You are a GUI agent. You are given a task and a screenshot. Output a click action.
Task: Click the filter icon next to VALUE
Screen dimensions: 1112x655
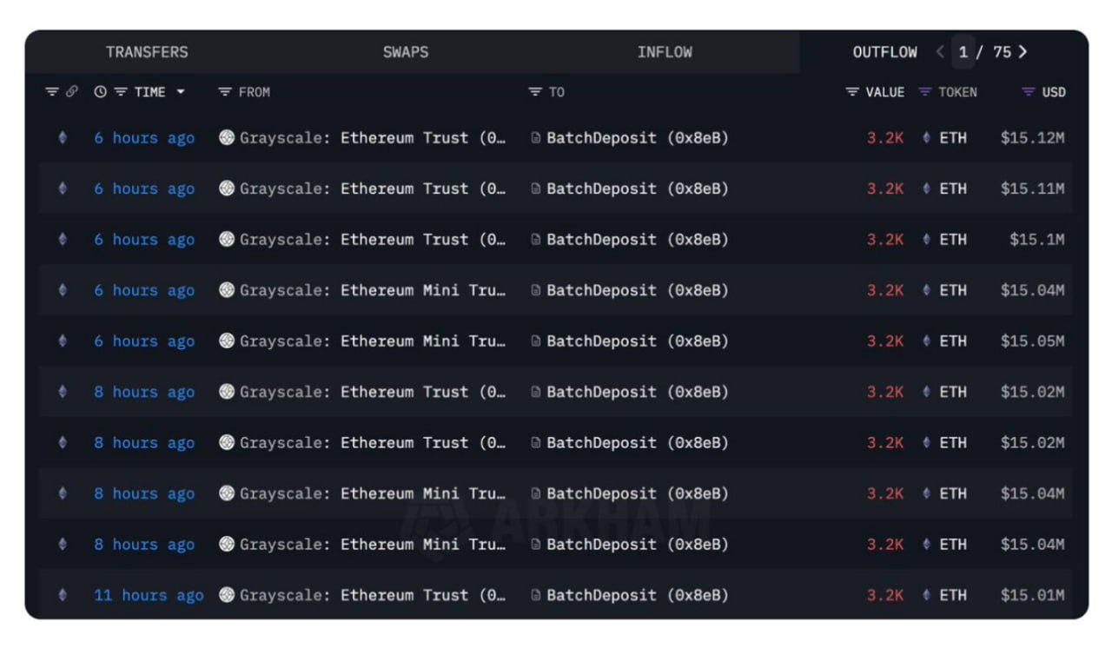coord(852,92)
